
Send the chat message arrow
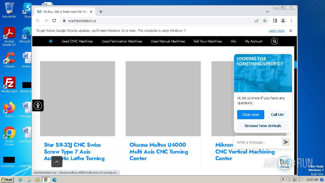286,142
